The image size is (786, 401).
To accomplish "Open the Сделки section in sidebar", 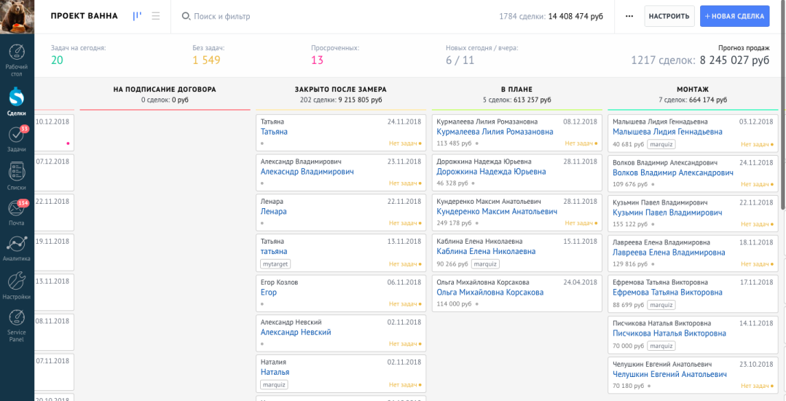I will tap(17, 100).
